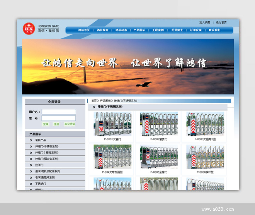The image size is (255, 215).
Task: Click 首页 in the breadcrumb
Action: point(94,101)
